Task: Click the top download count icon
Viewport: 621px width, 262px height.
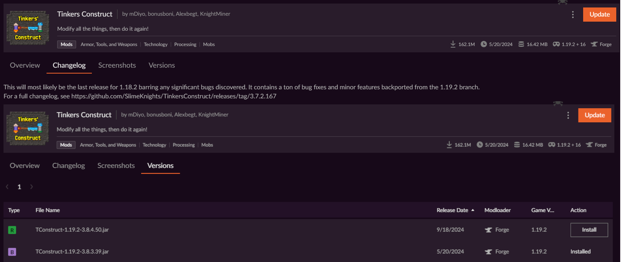Action: coord(453,44)
